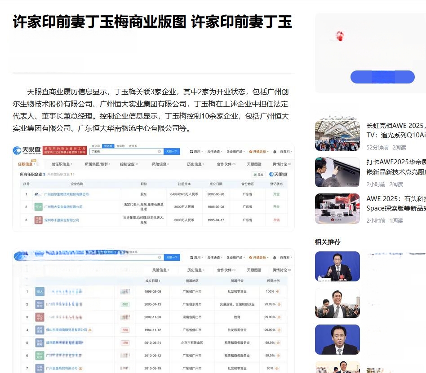Click the 广州创尔生物技术 company logo icon
The width and height of the screenshot is (426, 373).
(x=38, y=194)
